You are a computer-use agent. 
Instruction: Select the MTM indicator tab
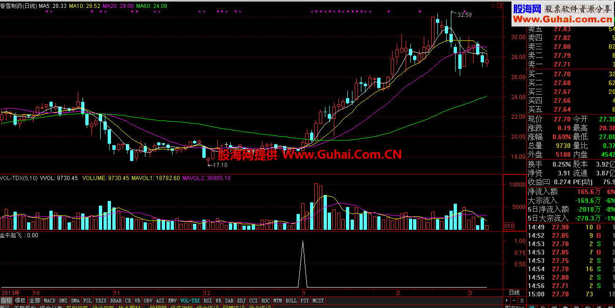coord(277,301)
